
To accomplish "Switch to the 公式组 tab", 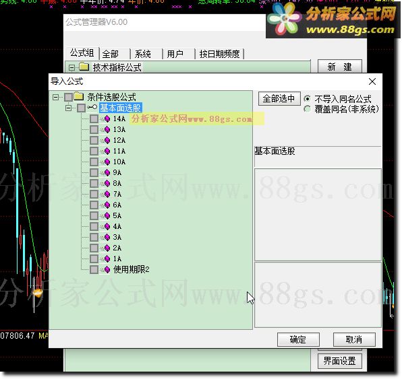I will tap(82, 53).
